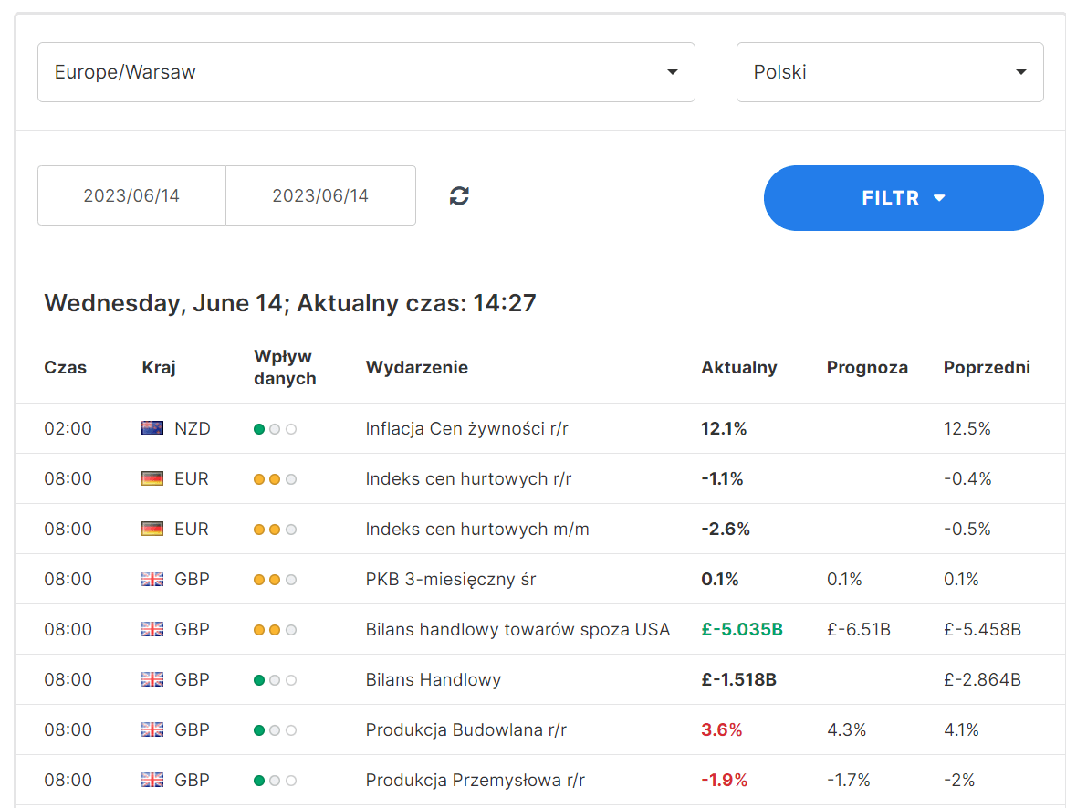Click previous value £-2.864B
1066x808 pixels.
point(982,680)
